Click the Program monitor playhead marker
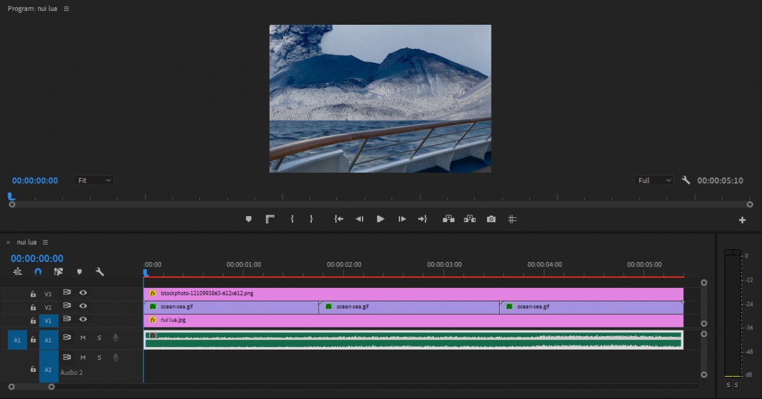This screenshot has width=762, height=399. (11, 197)
